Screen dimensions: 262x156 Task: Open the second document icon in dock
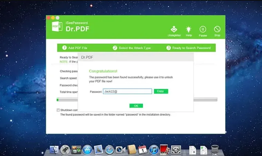(204, 150)
